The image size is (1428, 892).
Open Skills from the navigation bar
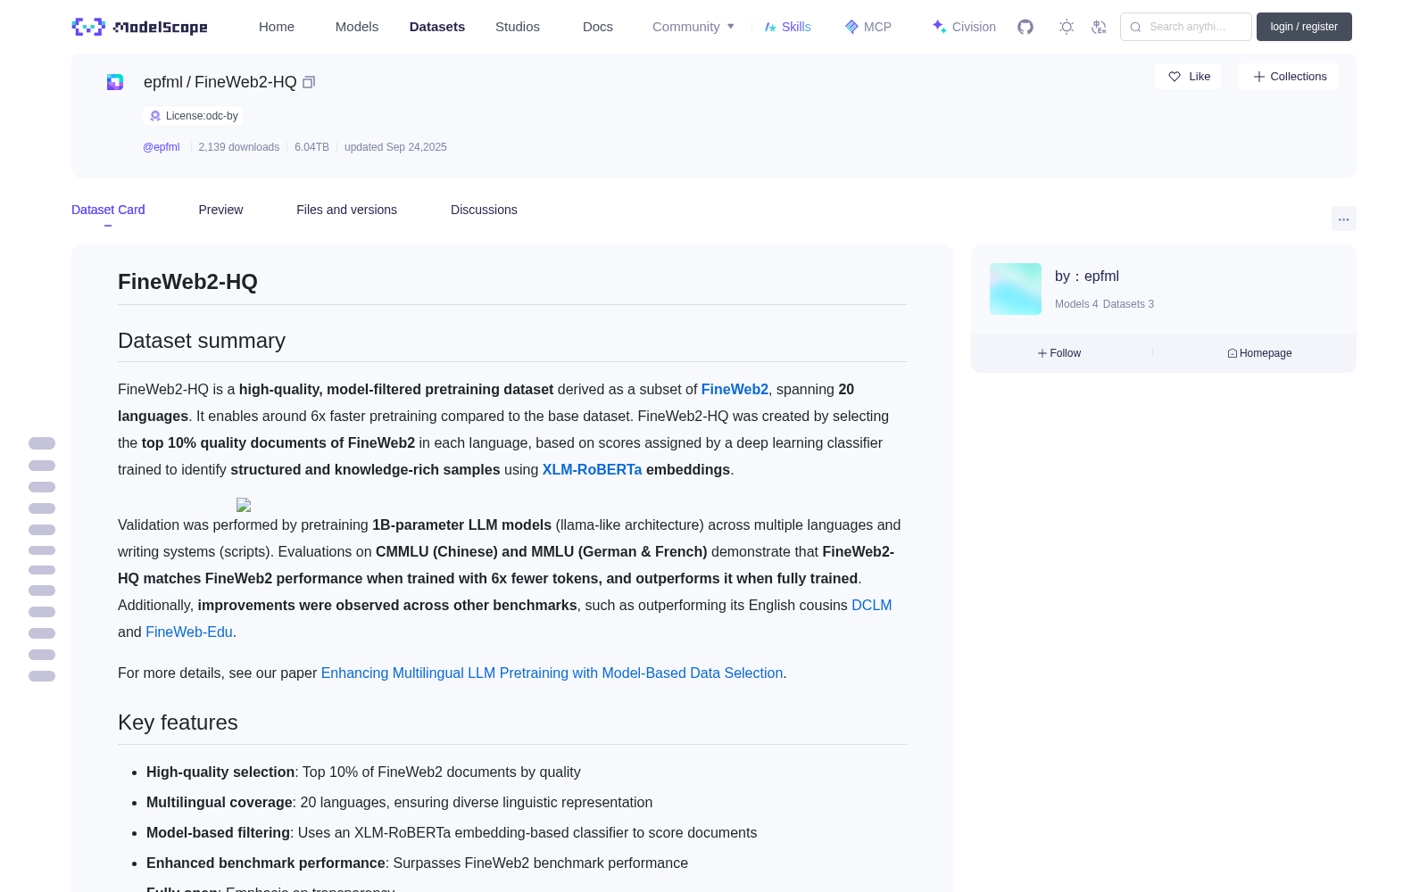click(x=787, y=27)
